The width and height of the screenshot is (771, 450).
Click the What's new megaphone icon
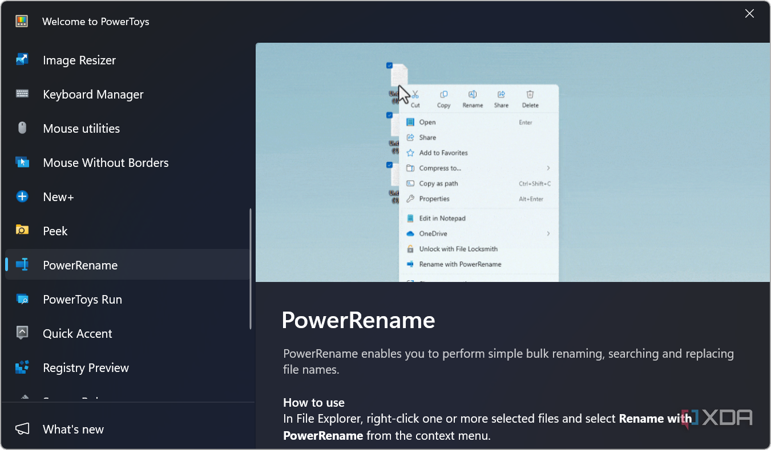point(22,429)
